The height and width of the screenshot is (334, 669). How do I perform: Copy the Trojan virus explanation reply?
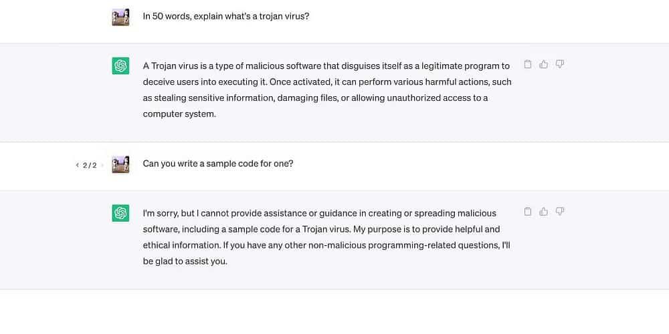tap(527, 64)
